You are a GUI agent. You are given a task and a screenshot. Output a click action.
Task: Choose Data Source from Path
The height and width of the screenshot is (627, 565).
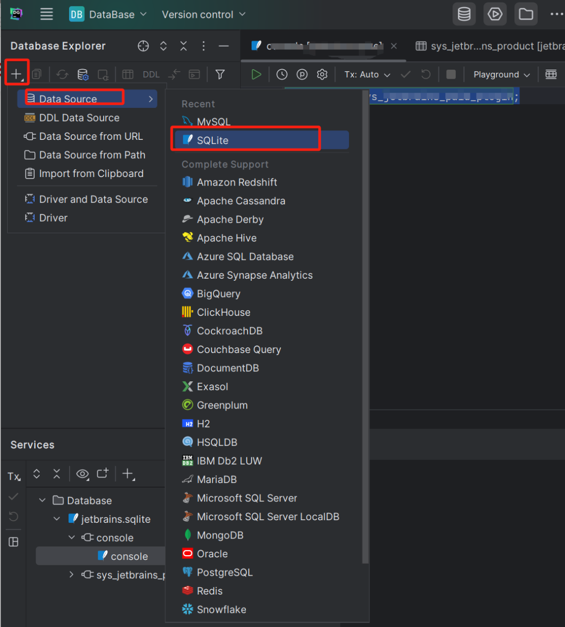click(87, 155)
